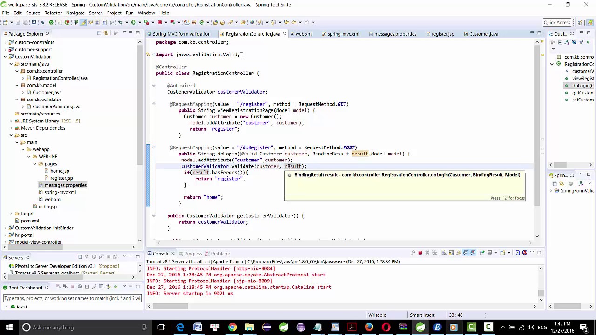Click the Publish to server icon
Screen dimensions: 596x335
115,256
